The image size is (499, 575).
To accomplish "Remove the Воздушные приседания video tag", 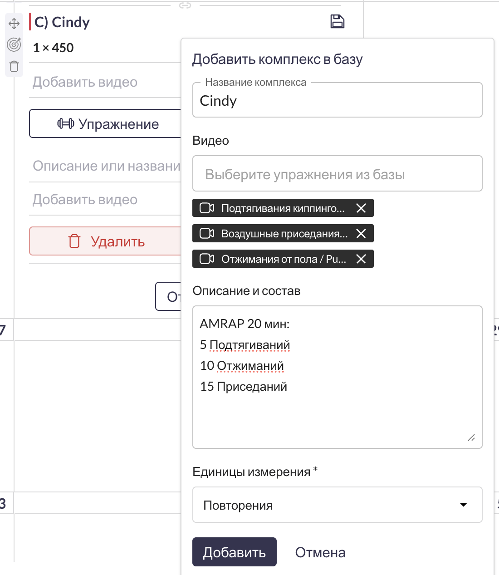I will click(x=361, y=234).
